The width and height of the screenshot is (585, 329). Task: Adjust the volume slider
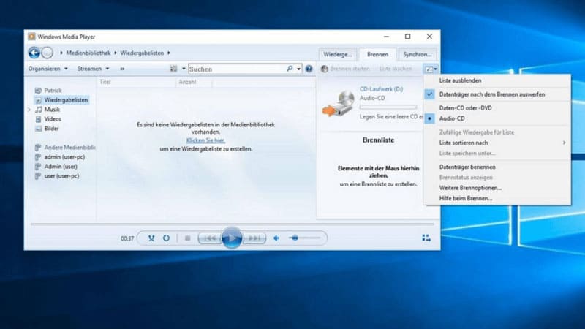tap(305, 238)
